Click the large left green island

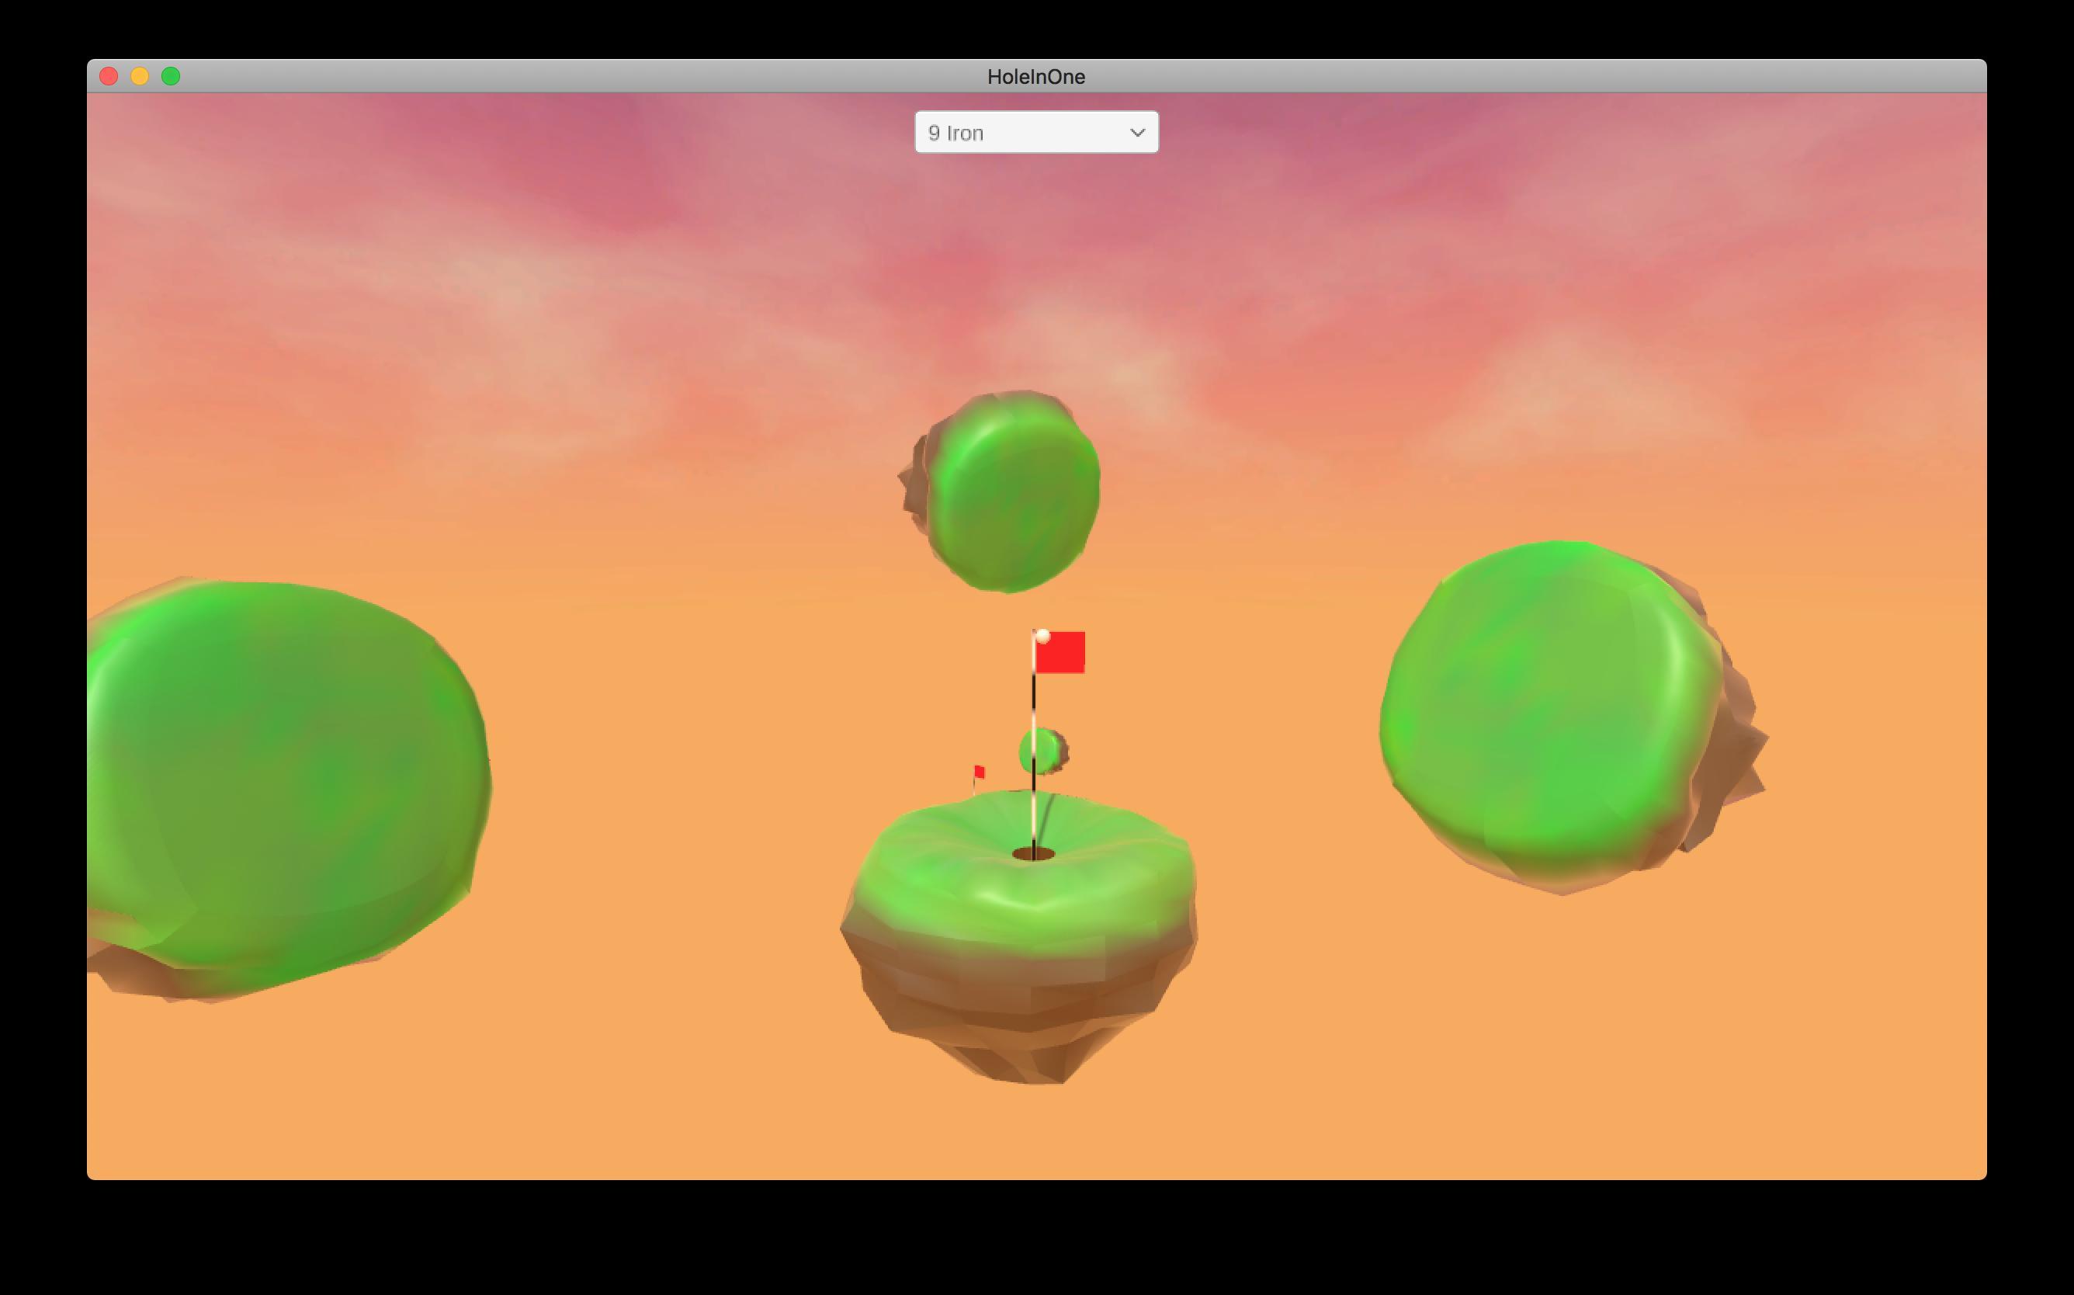pyautogui.click(x=283, y=779)
